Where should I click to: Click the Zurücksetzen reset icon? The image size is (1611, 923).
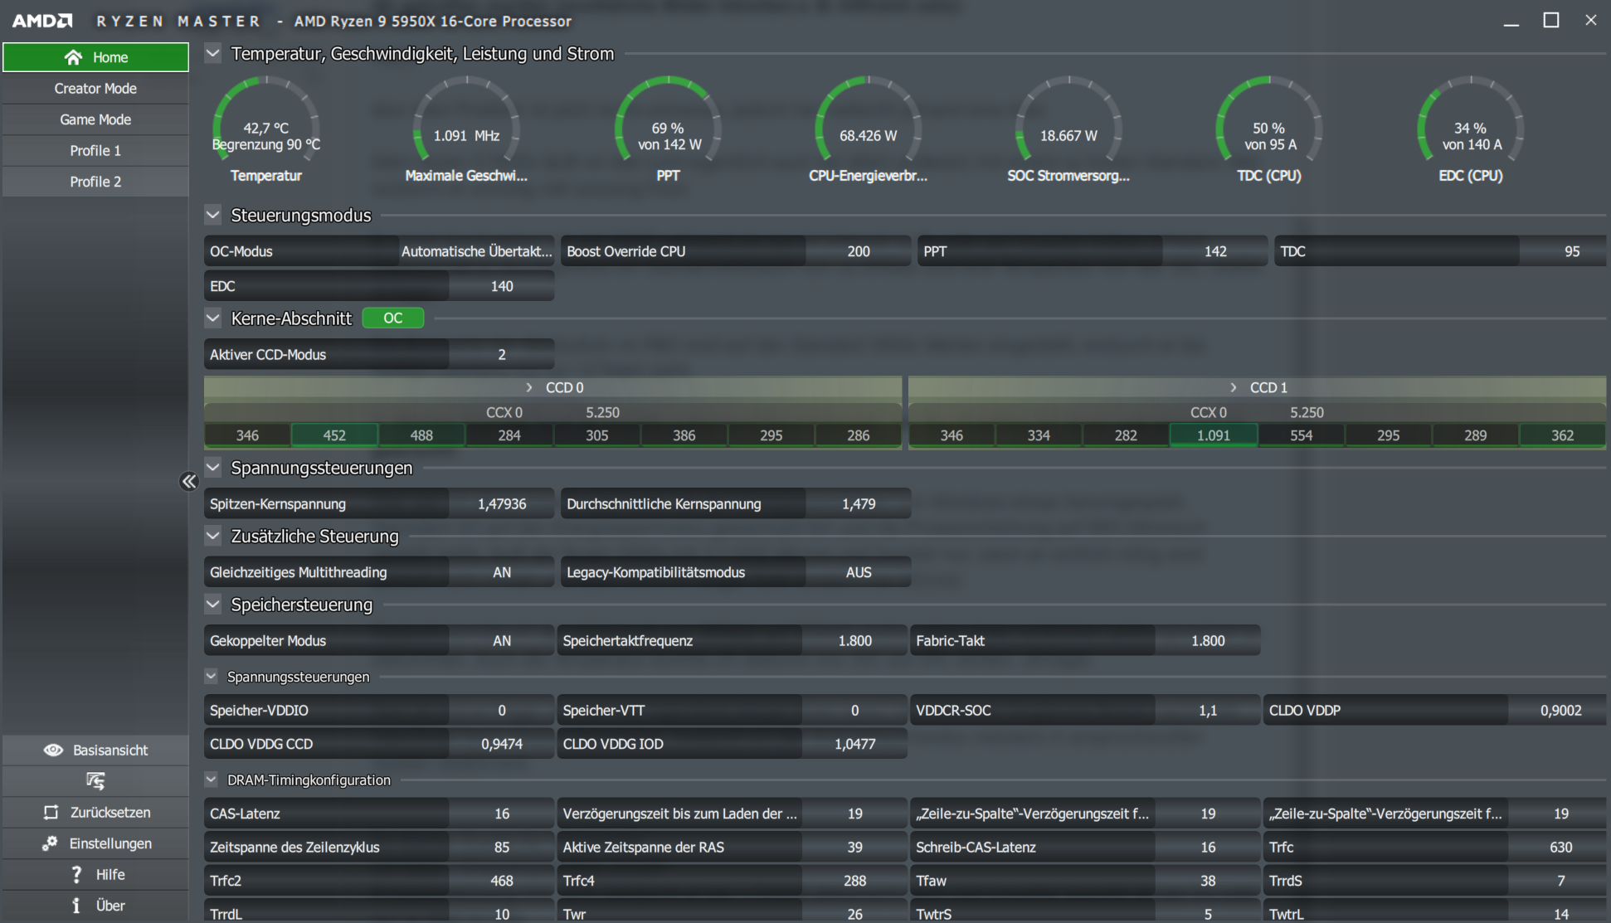[51, 812]
